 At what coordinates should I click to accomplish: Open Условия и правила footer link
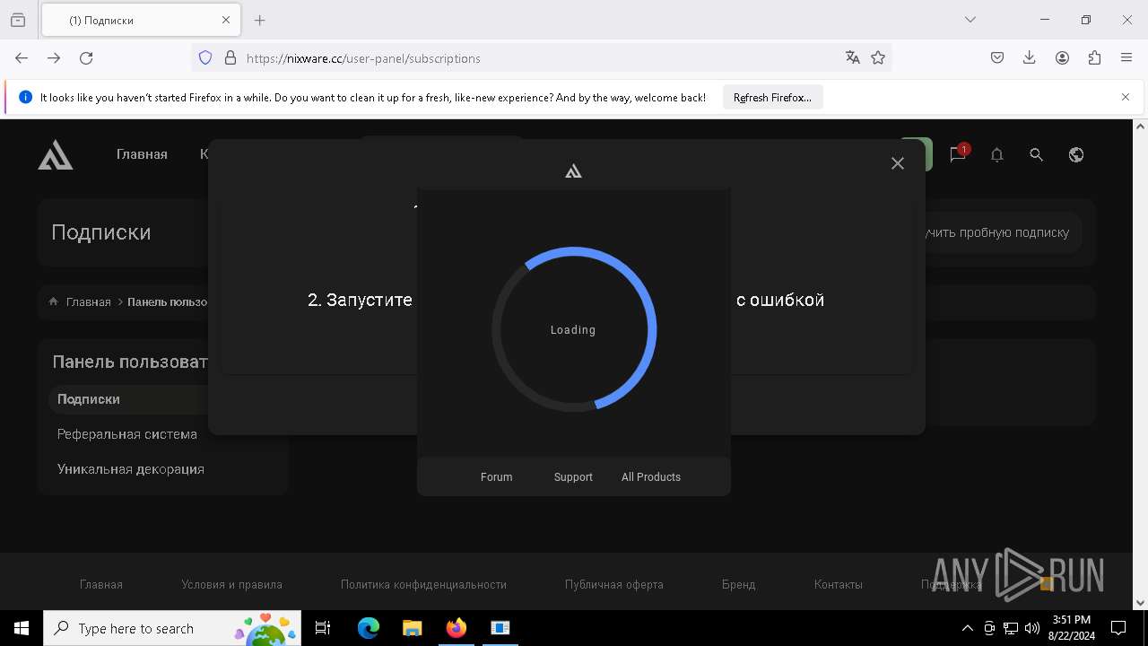tap(231, 585)
